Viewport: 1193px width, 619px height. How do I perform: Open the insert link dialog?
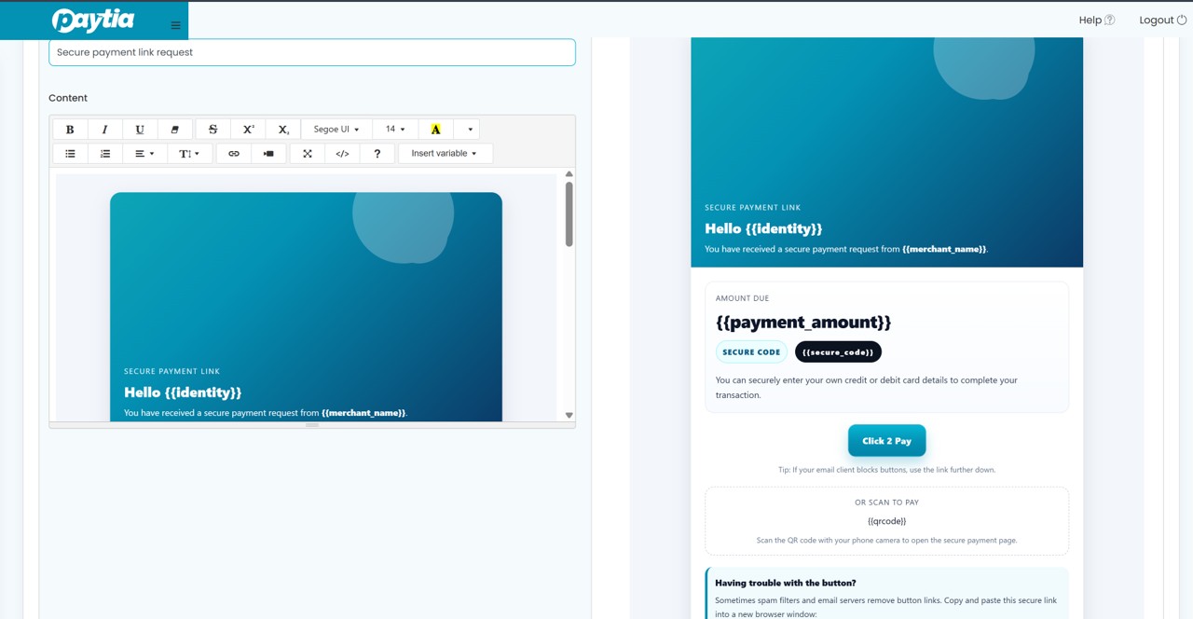(234, 154)
